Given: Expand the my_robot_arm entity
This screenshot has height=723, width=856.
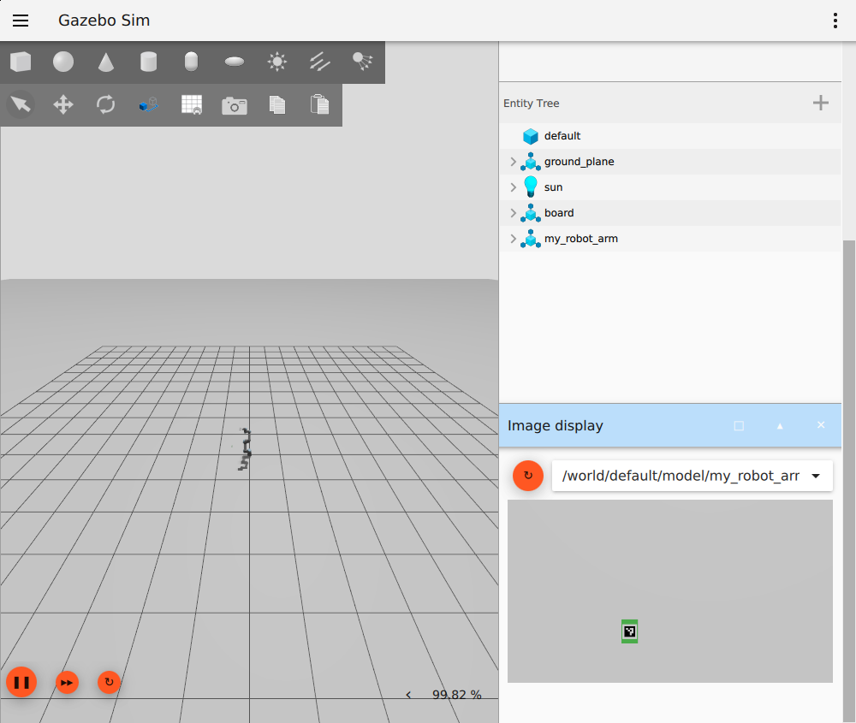Looking at the screenshot, I should coord(513,239).
